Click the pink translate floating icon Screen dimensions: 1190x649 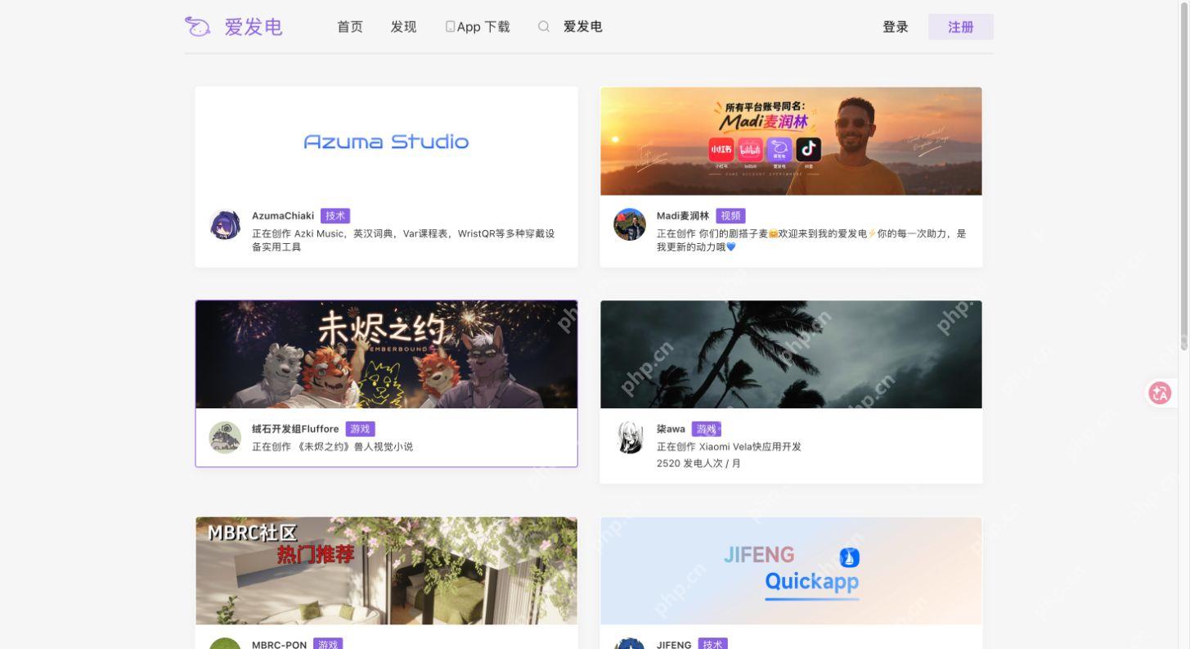1160,394
